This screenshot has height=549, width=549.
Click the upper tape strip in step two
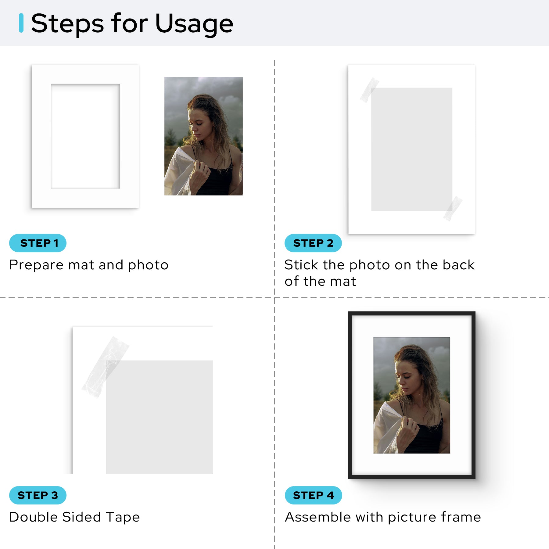point(369,90)
